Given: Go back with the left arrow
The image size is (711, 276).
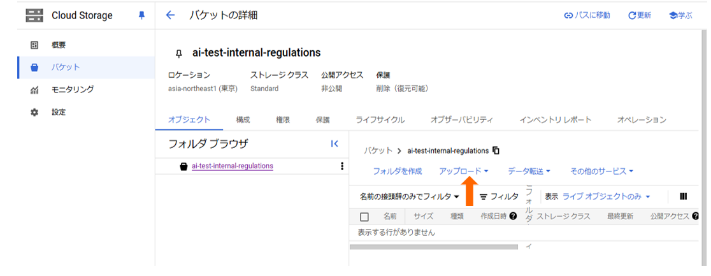Looking at the screenshot, I should [x=171, y=15].
